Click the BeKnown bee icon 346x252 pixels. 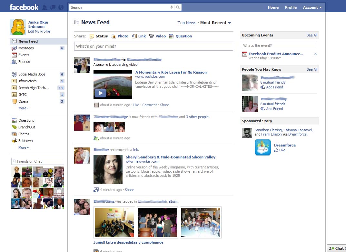coord(14,141)
